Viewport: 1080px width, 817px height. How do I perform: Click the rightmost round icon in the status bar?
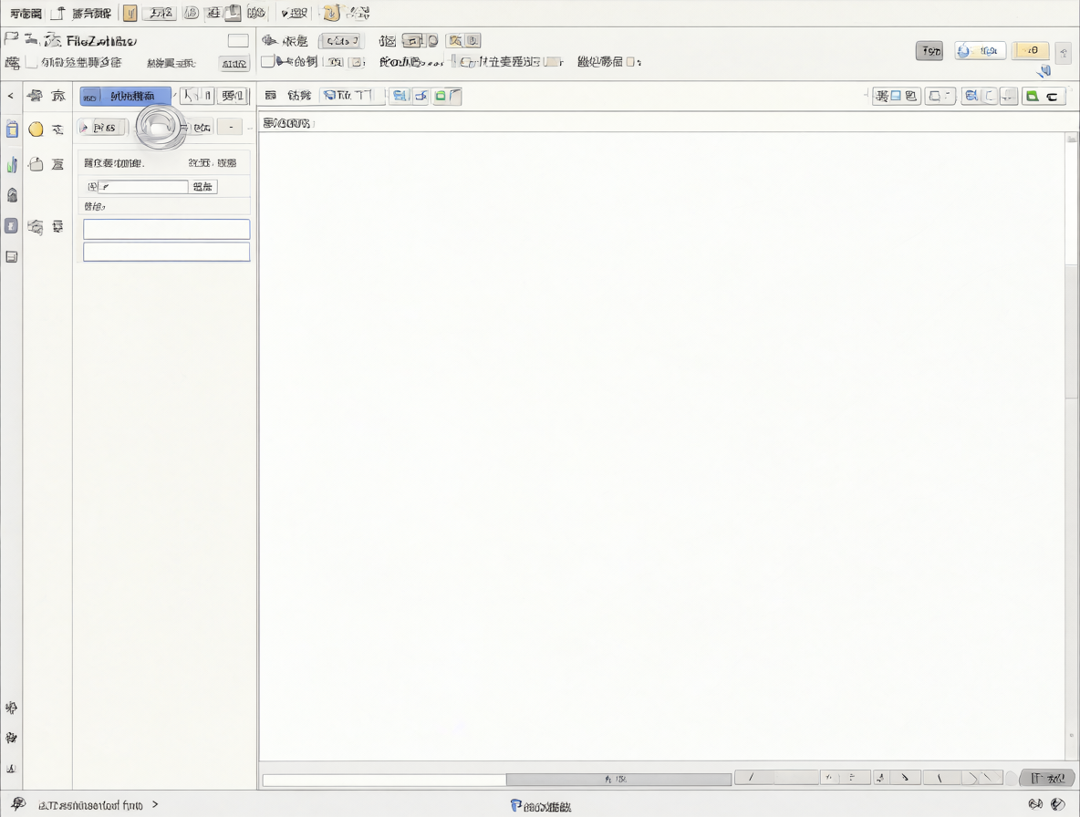click(1057, 804)
